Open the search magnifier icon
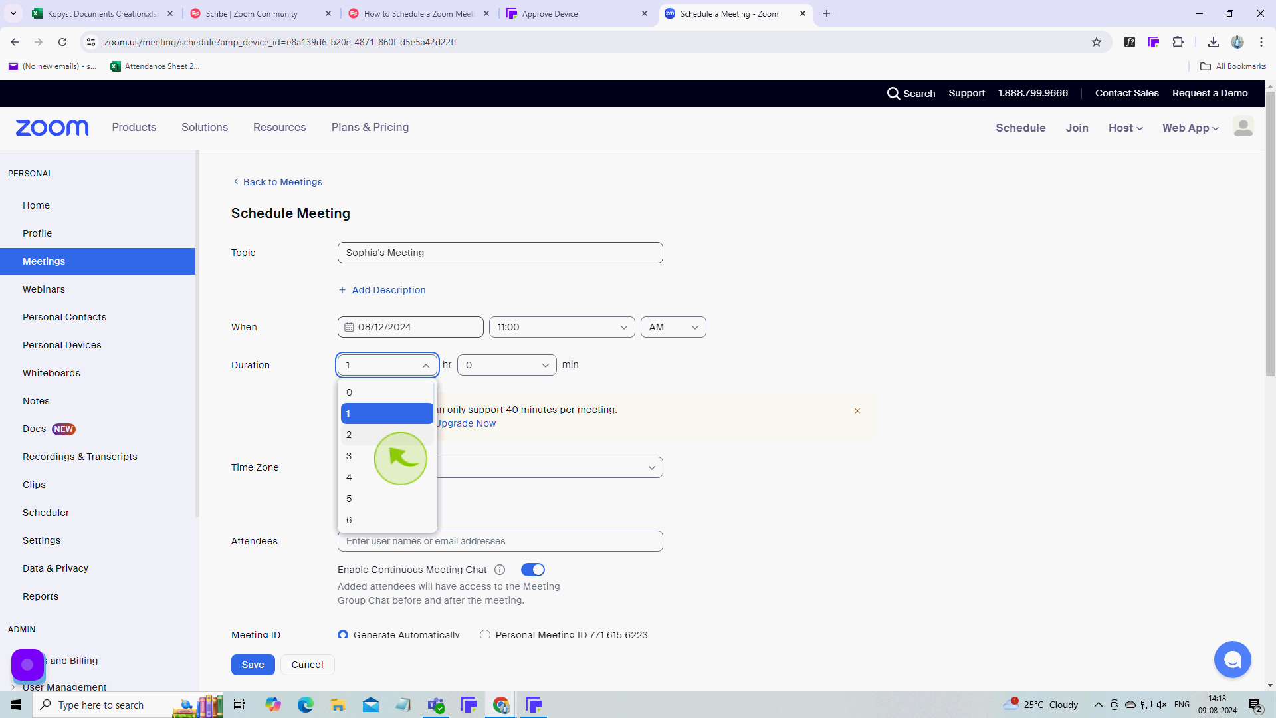The image size is (1276, 718). coord(893,94)
